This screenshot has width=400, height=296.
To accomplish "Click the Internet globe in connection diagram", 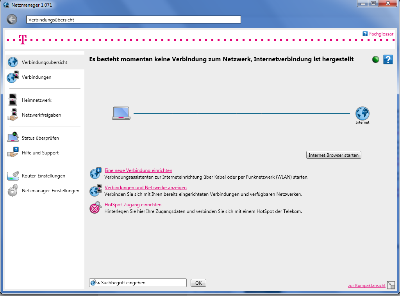I will [362, 113].
